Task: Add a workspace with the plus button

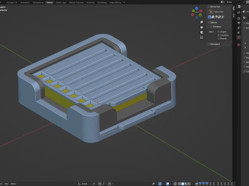Action: [x=124, y=3]
